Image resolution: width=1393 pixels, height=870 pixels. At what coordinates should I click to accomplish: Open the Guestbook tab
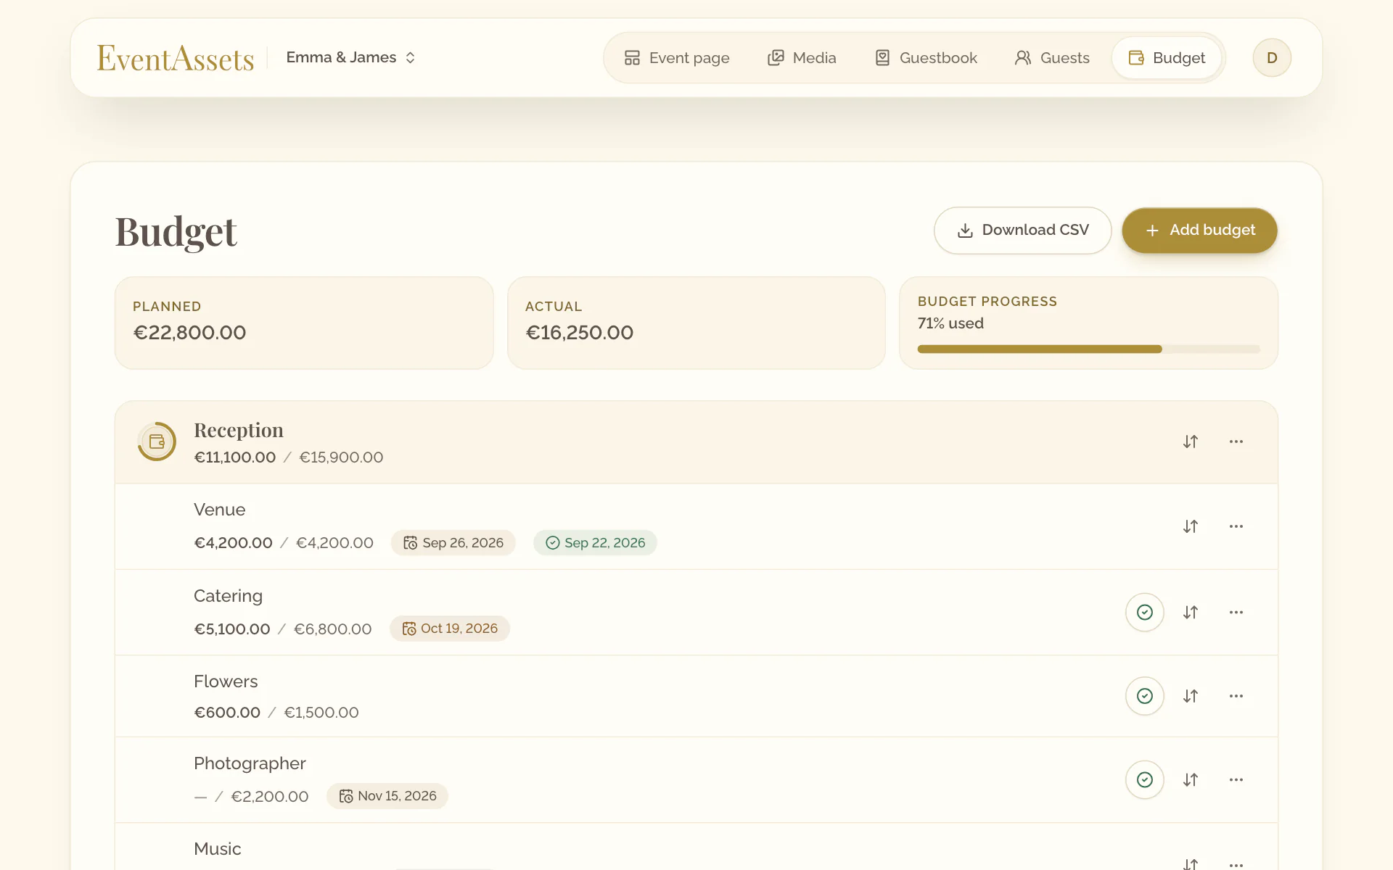pyautogui.click(x=926, y=58)
